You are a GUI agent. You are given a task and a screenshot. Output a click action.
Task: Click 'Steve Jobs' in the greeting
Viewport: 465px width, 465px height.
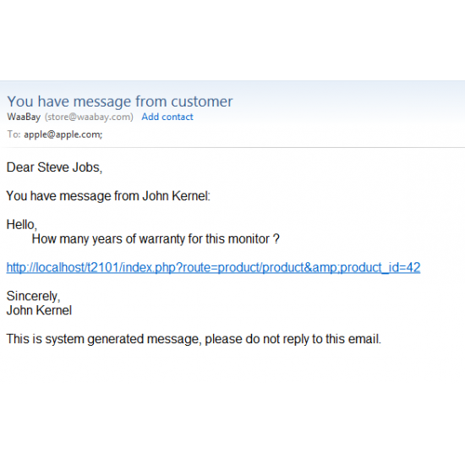pos(69,167)
